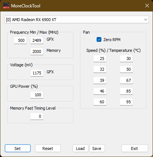Toggle the Zero RPM checkbox
153x157 pixels.
[x=99, y=40]
